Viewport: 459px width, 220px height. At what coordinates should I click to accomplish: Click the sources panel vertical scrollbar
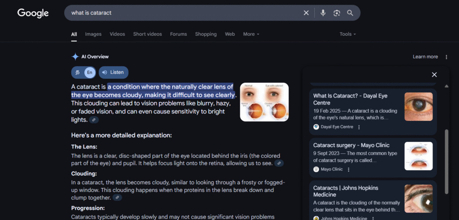point(446,161)
